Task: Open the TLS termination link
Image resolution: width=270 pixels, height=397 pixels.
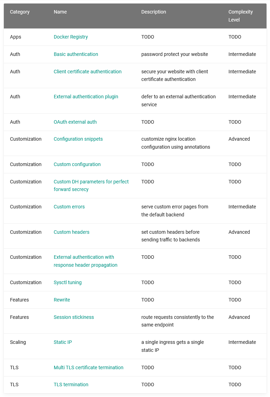Action: pyautogui.click(x=71, y=384)
